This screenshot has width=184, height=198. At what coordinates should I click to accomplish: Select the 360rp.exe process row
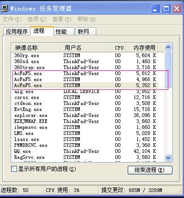(x=85, y=55)
